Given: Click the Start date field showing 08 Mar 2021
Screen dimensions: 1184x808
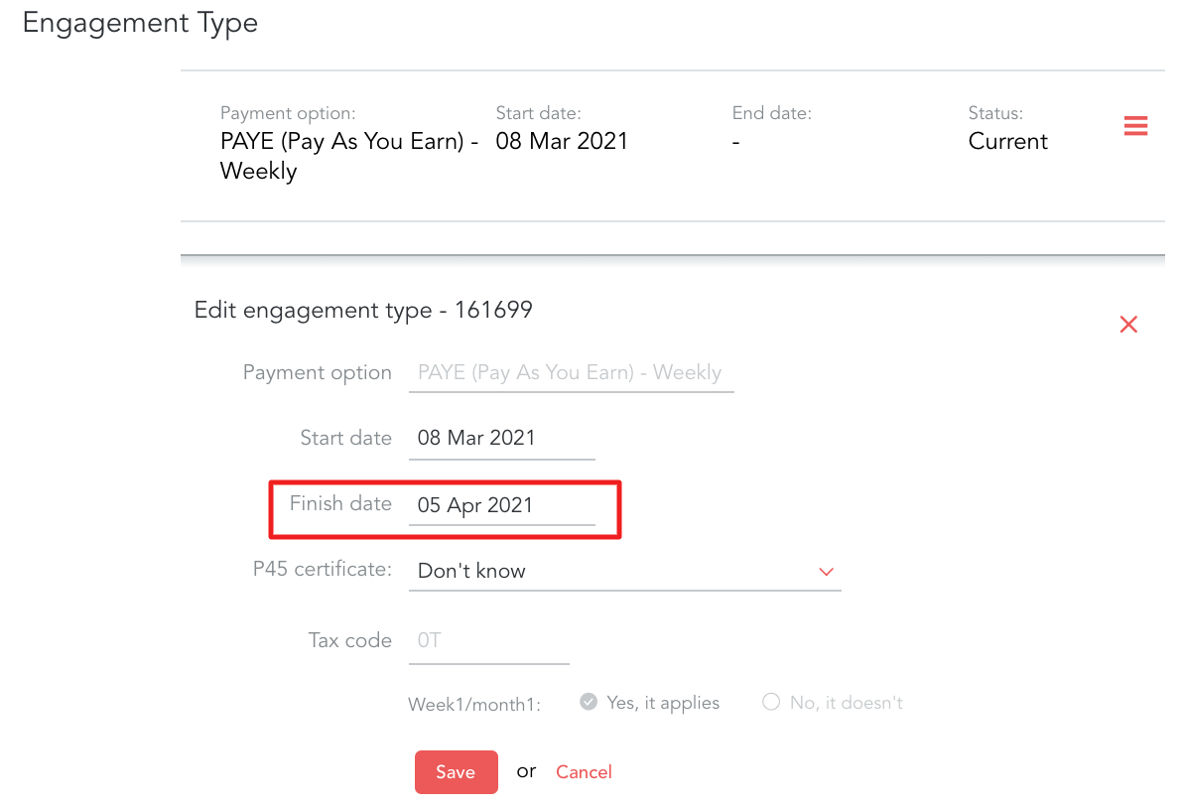Looking at the screenshot, I should [501, 438].
